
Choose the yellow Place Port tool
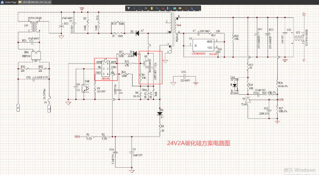click(x=180, y=9)
